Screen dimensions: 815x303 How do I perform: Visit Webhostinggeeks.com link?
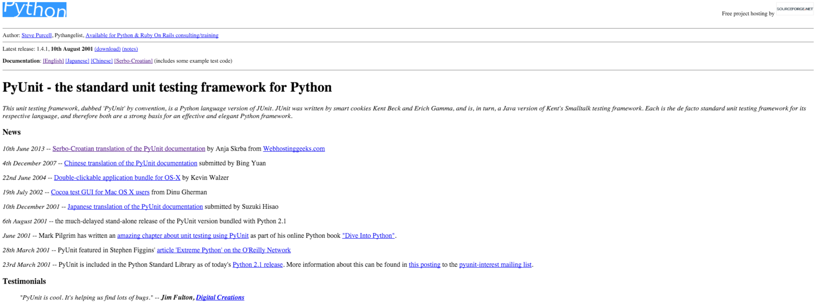[x=294, y=149]
